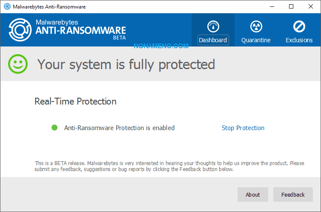Maximize the Anti-Ransomware window
Viewport: 321px width, 212px height.
tap(291, 6)
